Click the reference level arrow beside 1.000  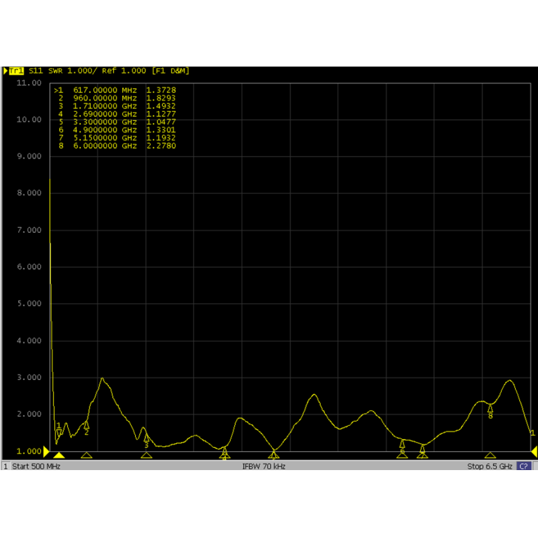pos(46,451)
